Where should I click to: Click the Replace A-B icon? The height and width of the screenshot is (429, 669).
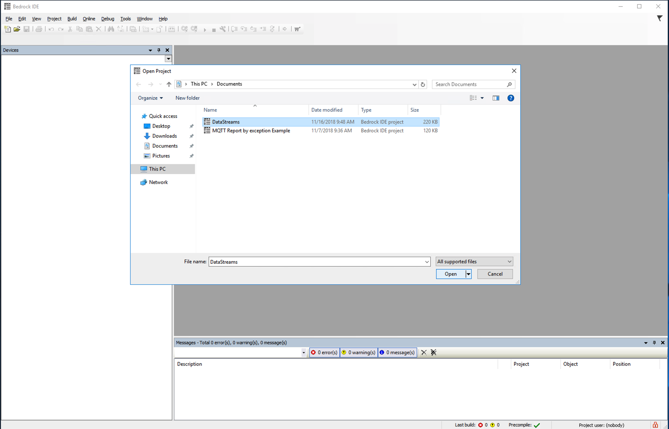click(120, 29)
